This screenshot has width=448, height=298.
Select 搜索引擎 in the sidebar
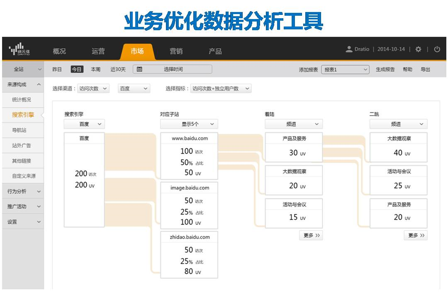(x=23, y=115)
